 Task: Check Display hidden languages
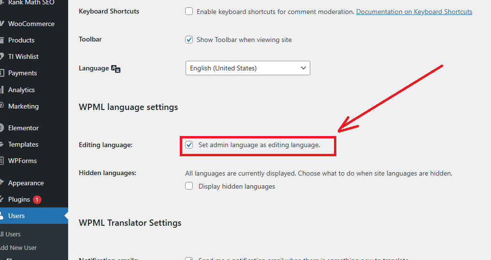189,186
